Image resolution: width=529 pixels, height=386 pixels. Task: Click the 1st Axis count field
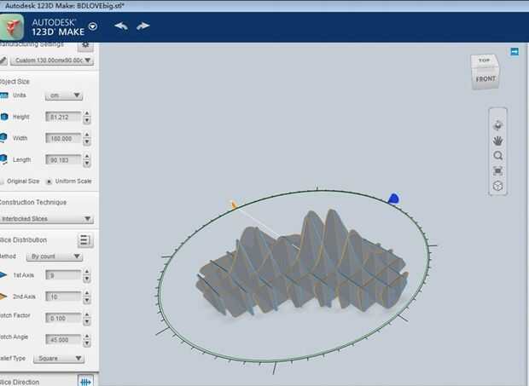[63, 275]
